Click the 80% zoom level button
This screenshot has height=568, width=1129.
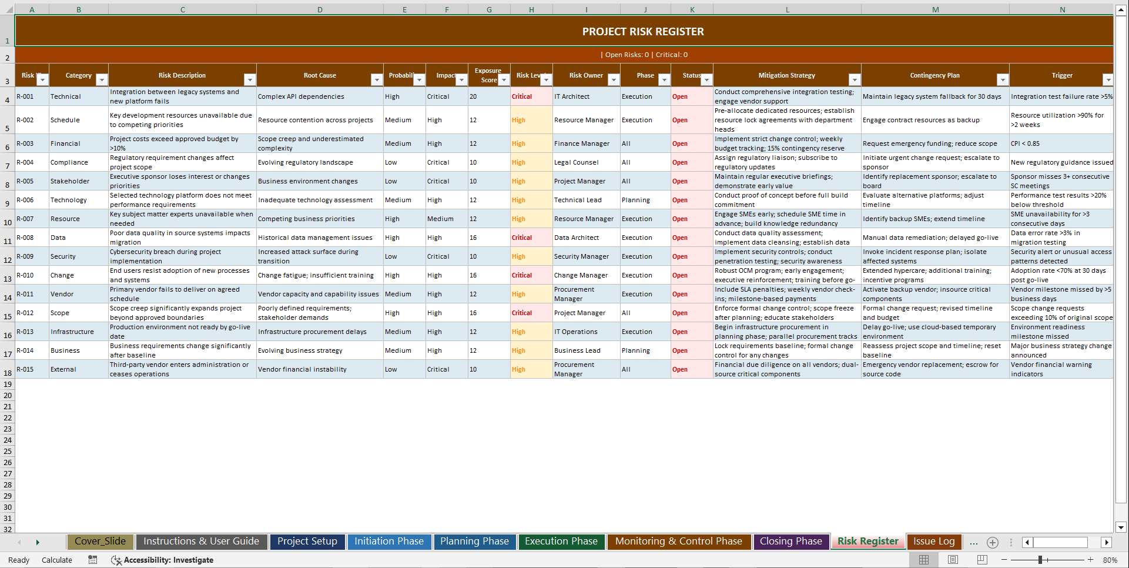tap(1110, 560)
